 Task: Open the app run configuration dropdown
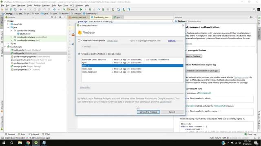click(73, 9)
